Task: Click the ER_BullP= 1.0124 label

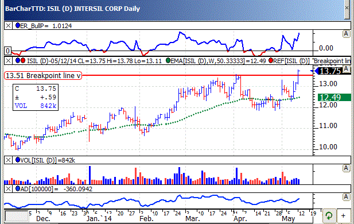Action: 46,26
